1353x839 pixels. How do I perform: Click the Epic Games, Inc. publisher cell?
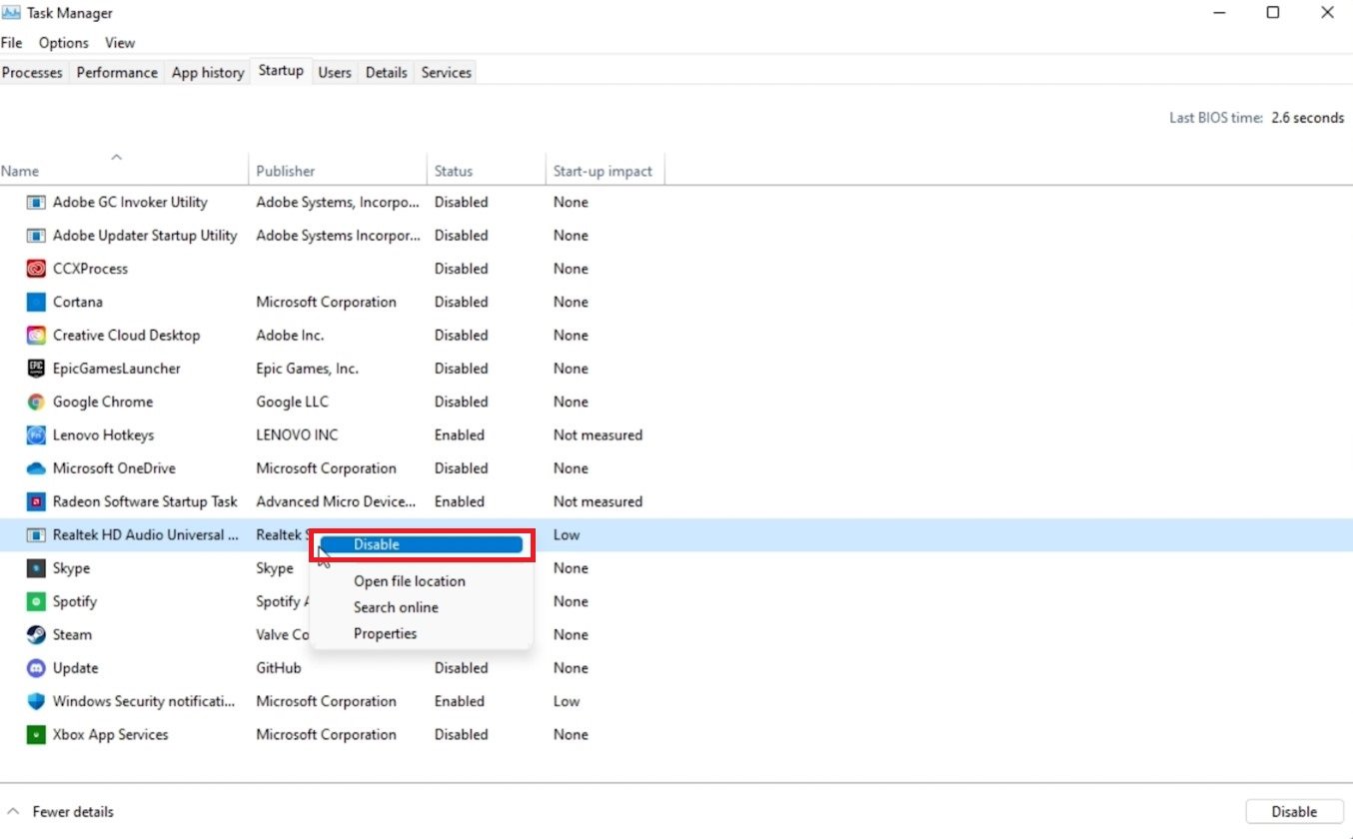pyautogui.click(x=307, y=369)
